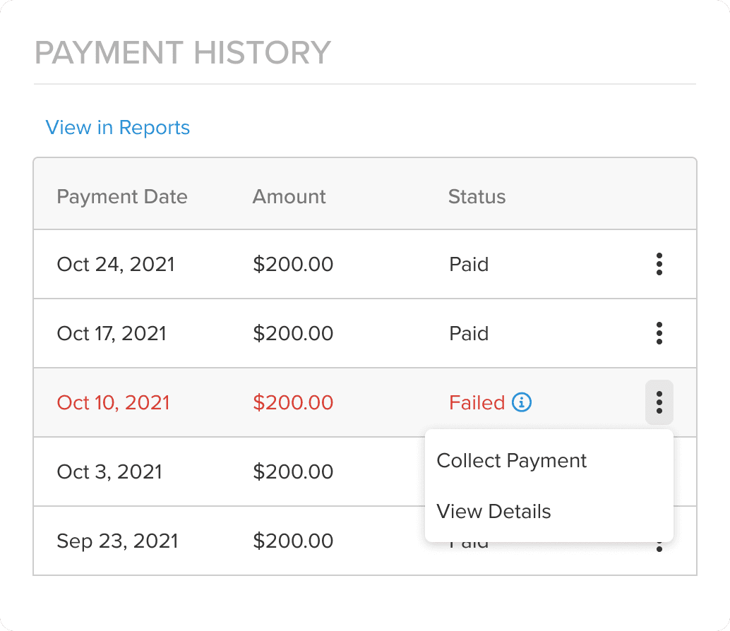The width and height of the screenshot is (730, 631).
Task: Click the $200.00 amount on the Oct 3 row
Action: [293, 471]
